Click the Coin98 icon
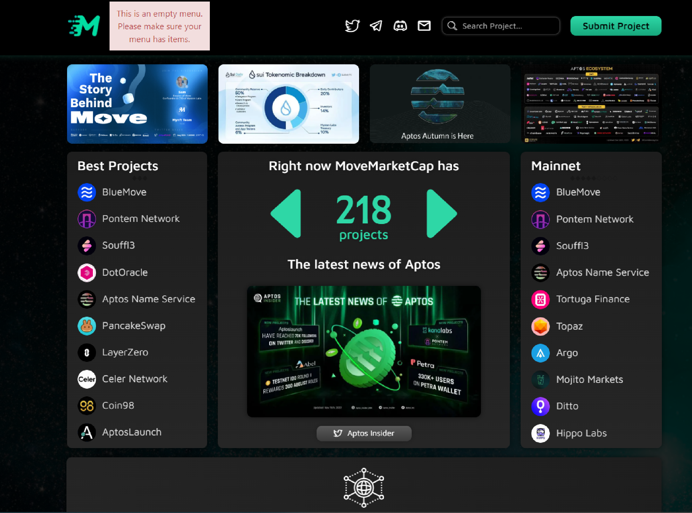 click(x=87, y=406)
